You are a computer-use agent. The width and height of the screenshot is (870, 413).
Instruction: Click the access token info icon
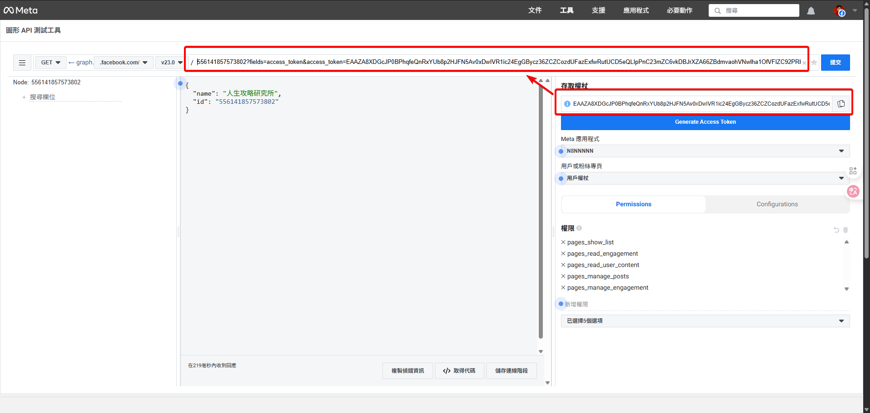[567, 104]
